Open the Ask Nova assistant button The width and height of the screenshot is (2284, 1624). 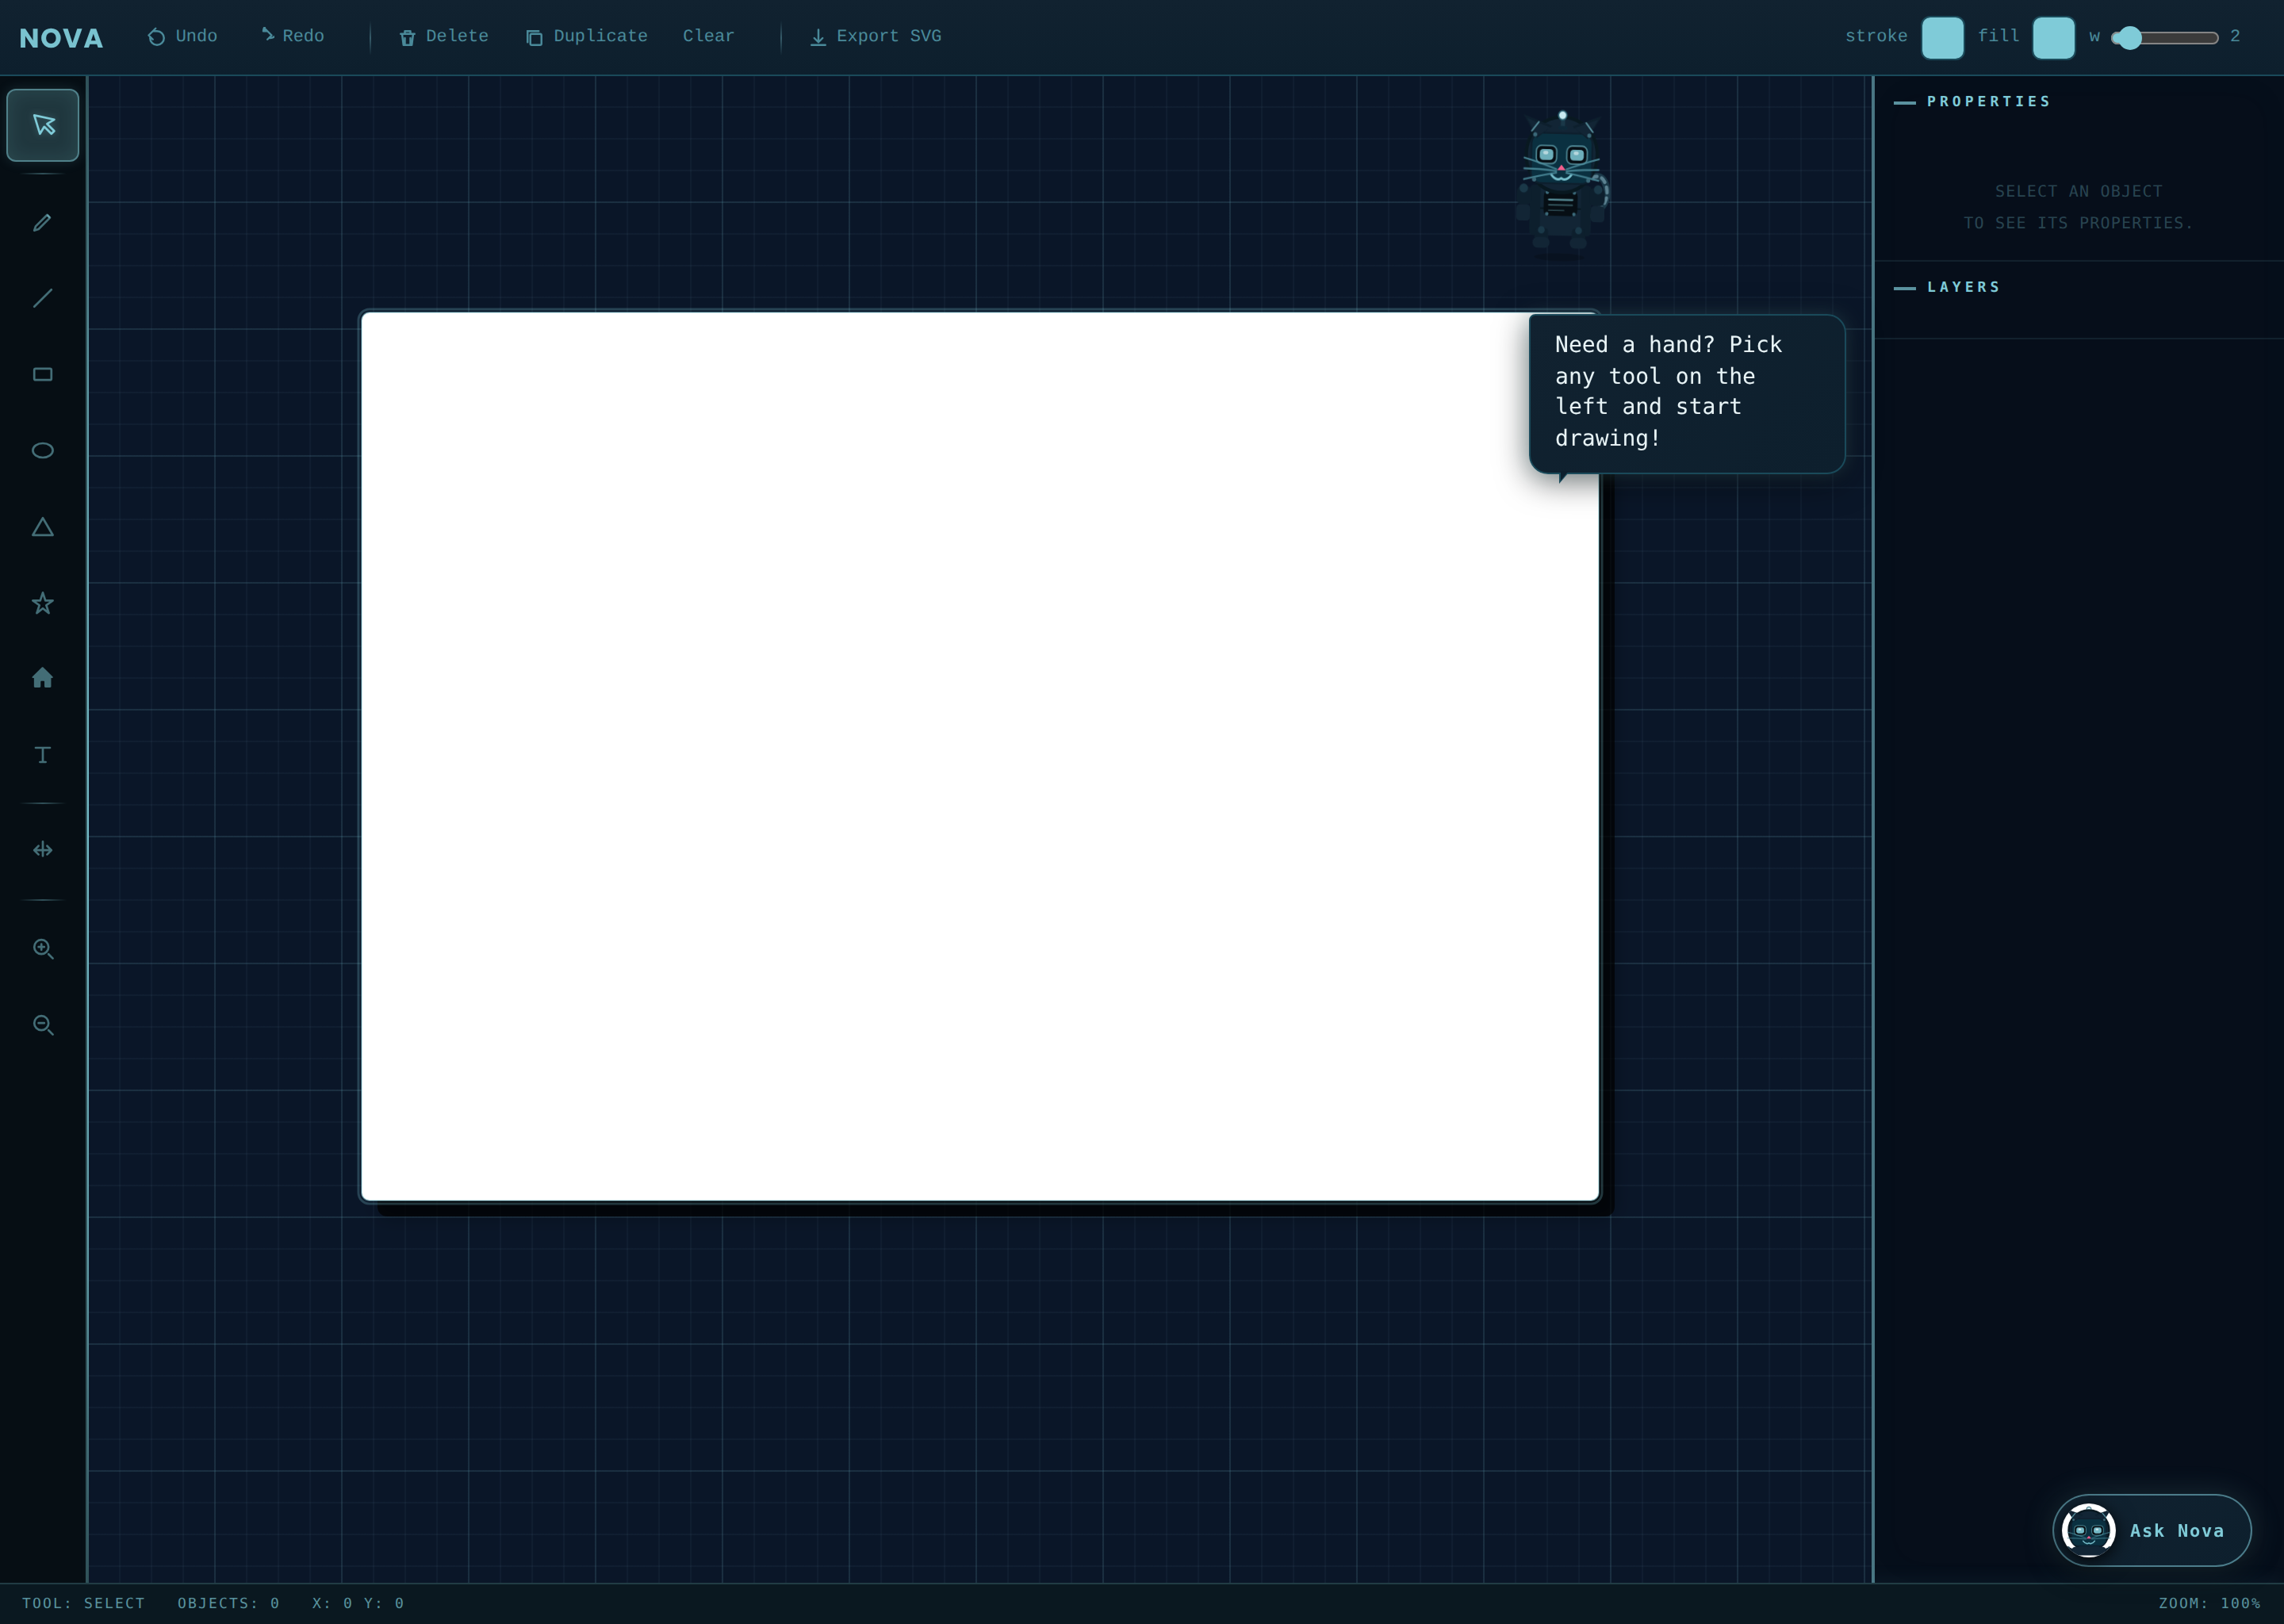(x=2152, y=1530)
